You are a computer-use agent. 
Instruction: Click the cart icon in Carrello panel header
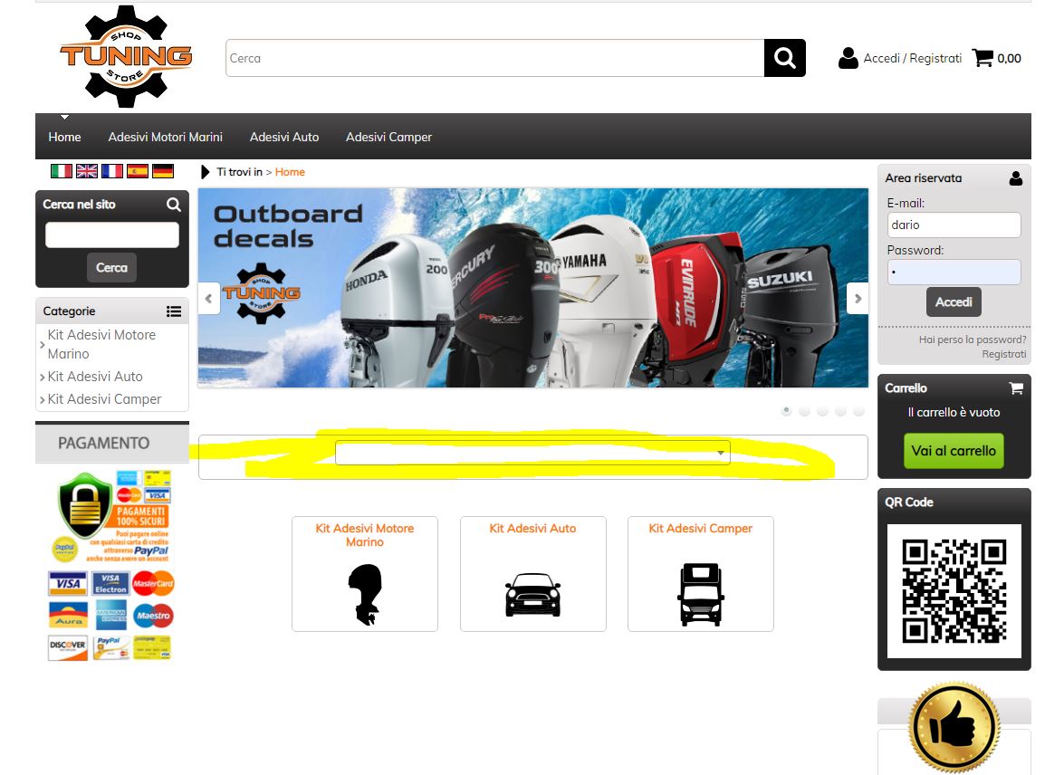1016,388
